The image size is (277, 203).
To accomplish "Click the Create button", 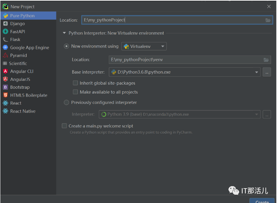I will coord(262,201).
